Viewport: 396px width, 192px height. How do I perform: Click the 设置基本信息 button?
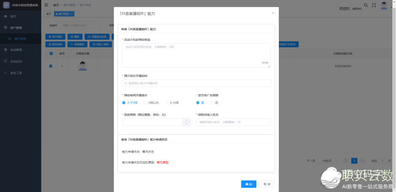(97, 37)
